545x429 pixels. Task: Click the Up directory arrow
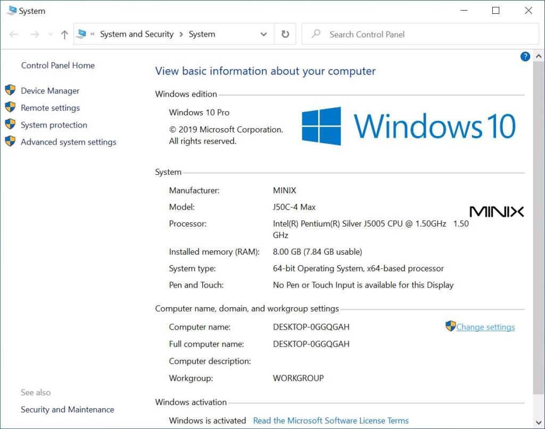coord(64,35)
